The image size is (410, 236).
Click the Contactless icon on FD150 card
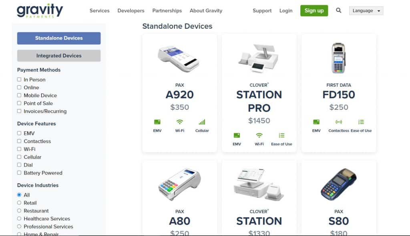[339, 122]
